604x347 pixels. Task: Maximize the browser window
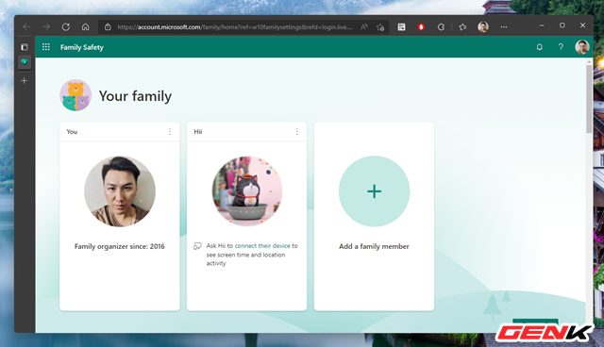point(562,25)
